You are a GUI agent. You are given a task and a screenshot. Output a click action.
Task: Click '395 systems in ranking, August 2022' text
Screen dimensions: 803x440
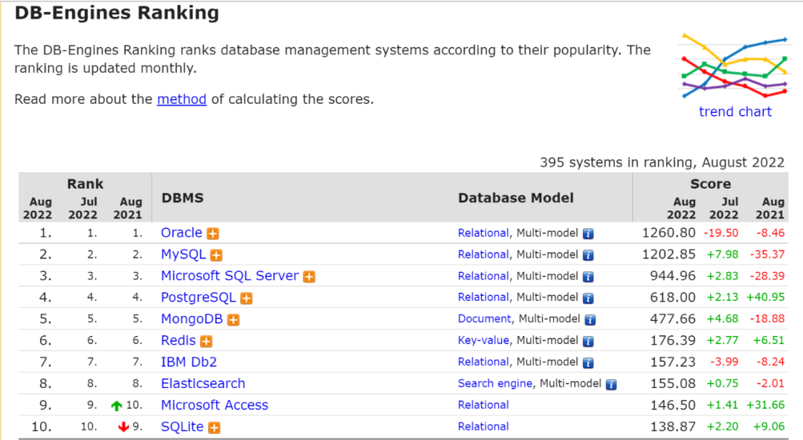click(662, 162)
